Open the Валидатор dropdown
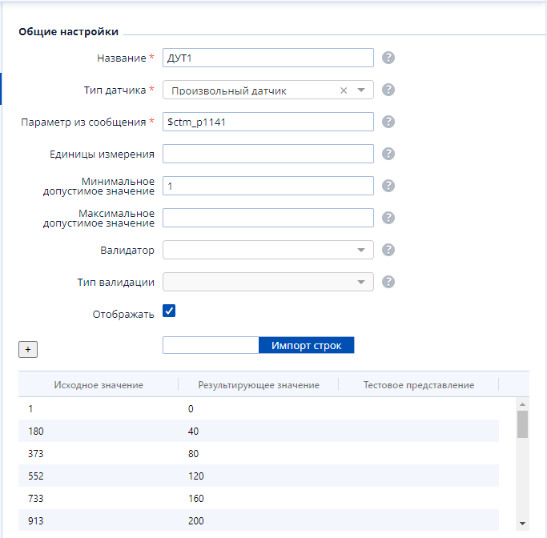 [268, 250]
